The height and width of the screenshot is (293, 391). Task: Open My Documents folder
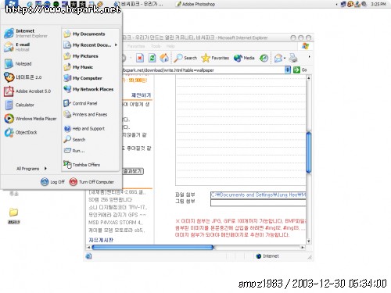coord(84,34)
